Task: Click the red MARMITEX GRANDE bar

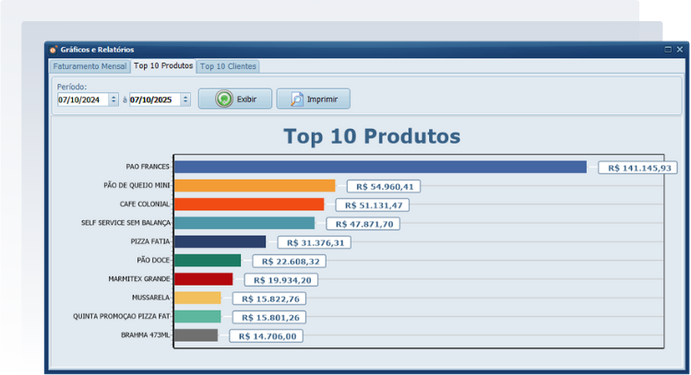Action: pos(203,278)
